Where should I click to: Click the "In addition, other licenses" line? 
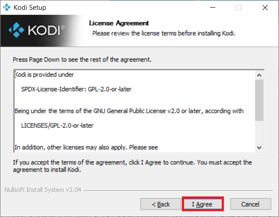86,147
